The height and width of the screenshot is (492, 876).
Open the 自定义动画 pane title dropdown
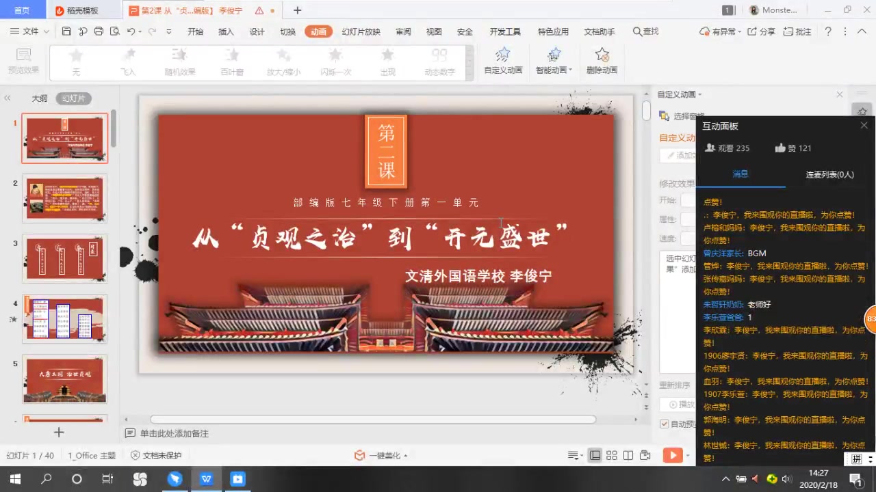tap(699, 94)
